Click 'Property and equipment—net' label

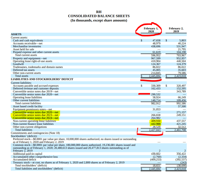click(30, 58)
